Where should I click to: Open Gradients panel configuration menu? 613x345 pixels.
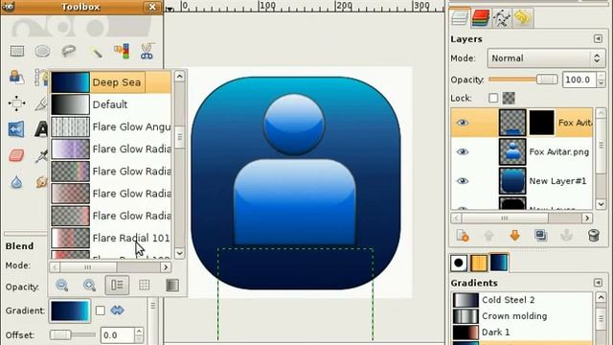[598, 283]
